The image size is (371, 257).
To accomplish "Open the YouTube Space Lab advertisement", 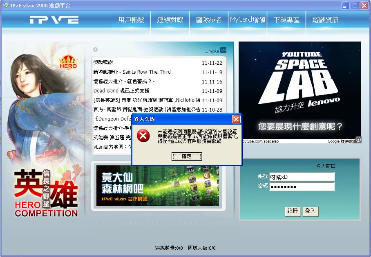I will (300, 90).
